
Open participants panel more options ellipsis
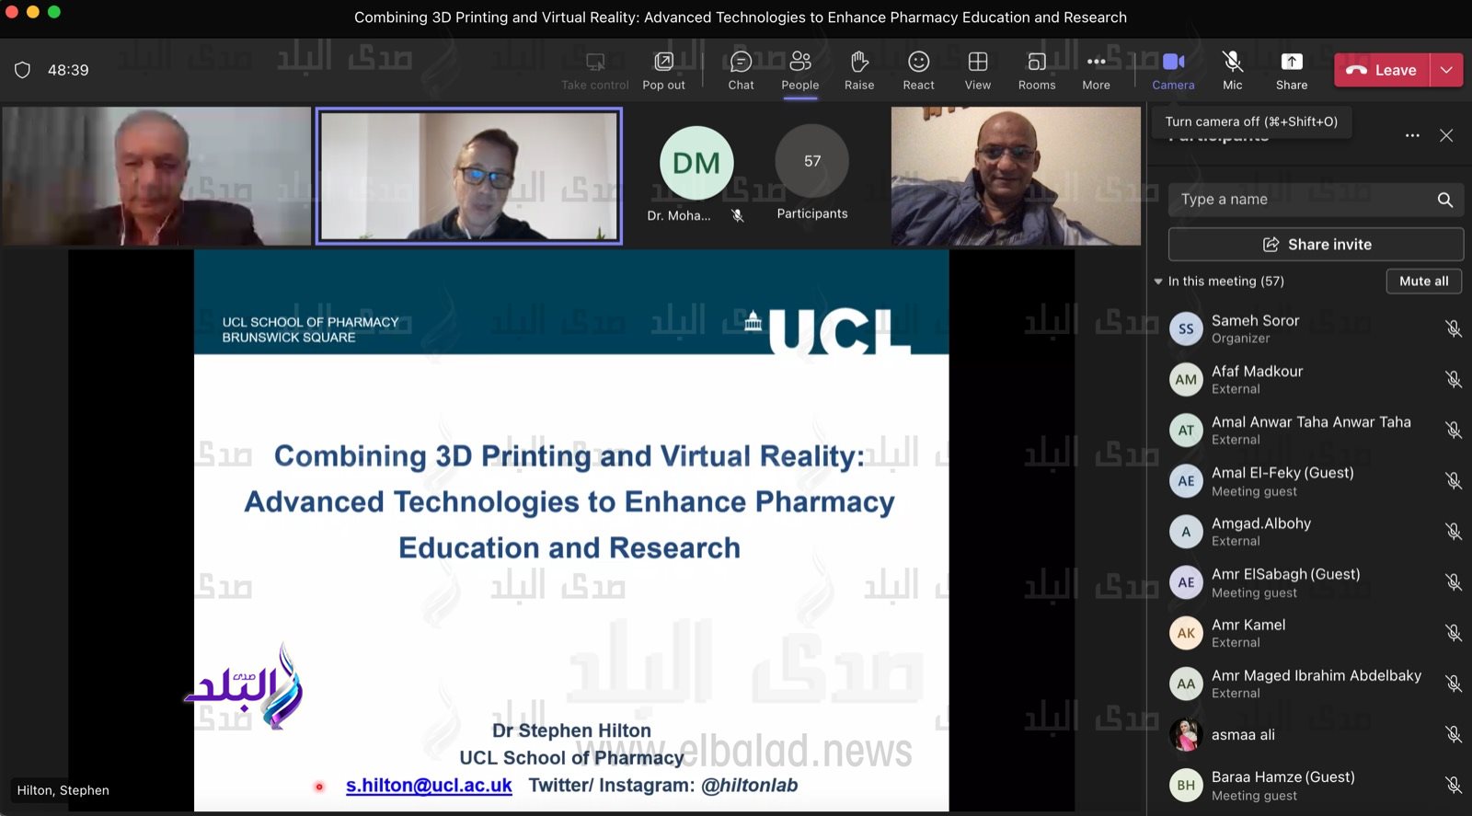click(x=1412, y=136)
